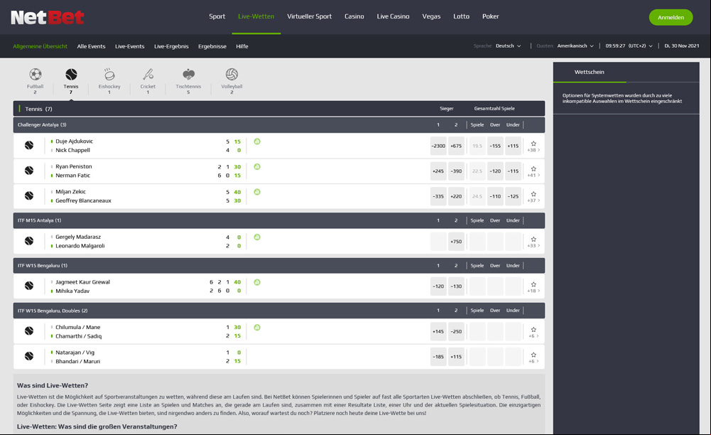This screenshot has height=435, width=711.
Task: Select Over -155 for Ajdukovic match
Action: coord(495,146)
